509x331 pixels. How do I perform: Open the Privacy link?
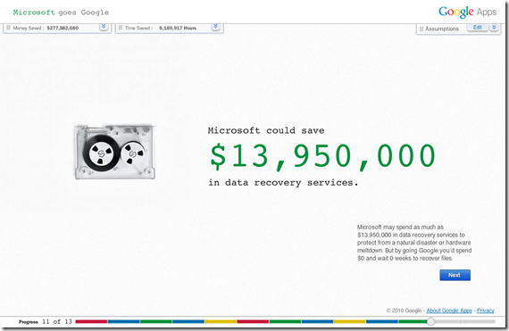(x=485, y=310)
